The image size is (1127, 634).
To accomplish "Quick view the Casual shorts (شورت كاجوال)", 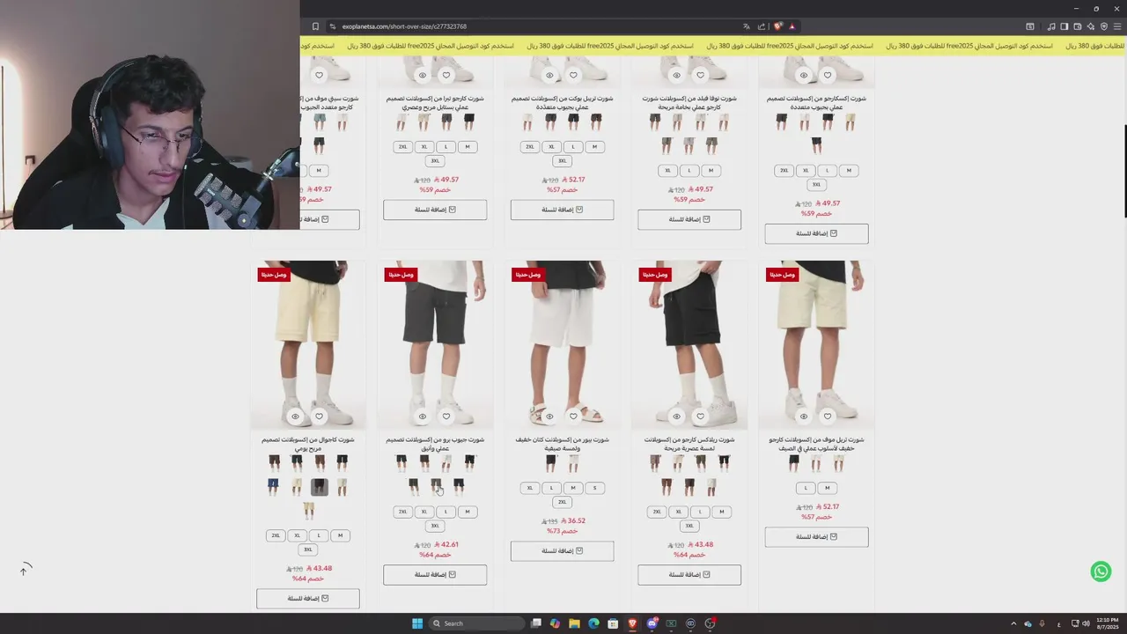I will [x=295, y=417].
